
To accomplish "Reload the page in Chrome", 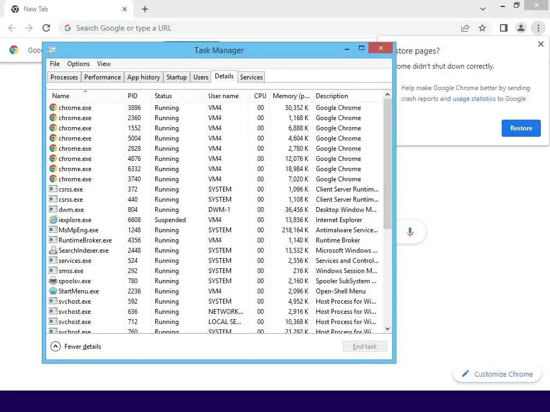I will 46,28.
